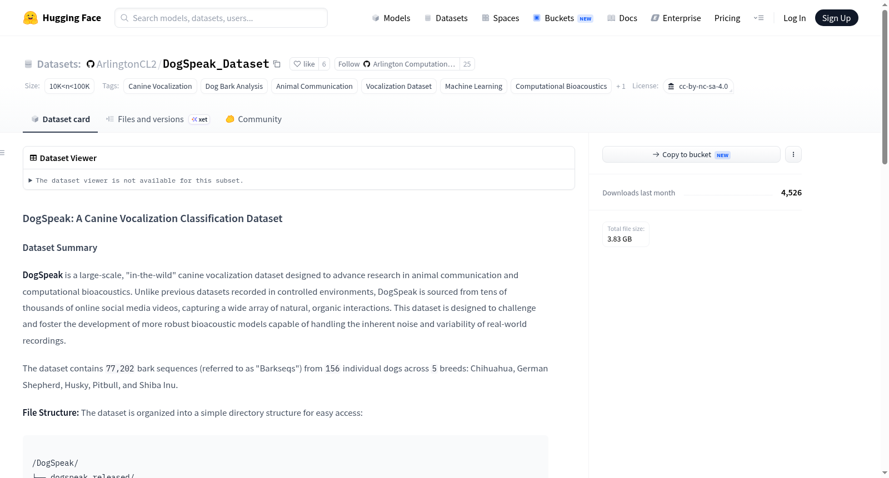The width and height of the screenshot is (889, 478).
Task: Open the navigation overflow menu icon
Action: click(758, 18)
